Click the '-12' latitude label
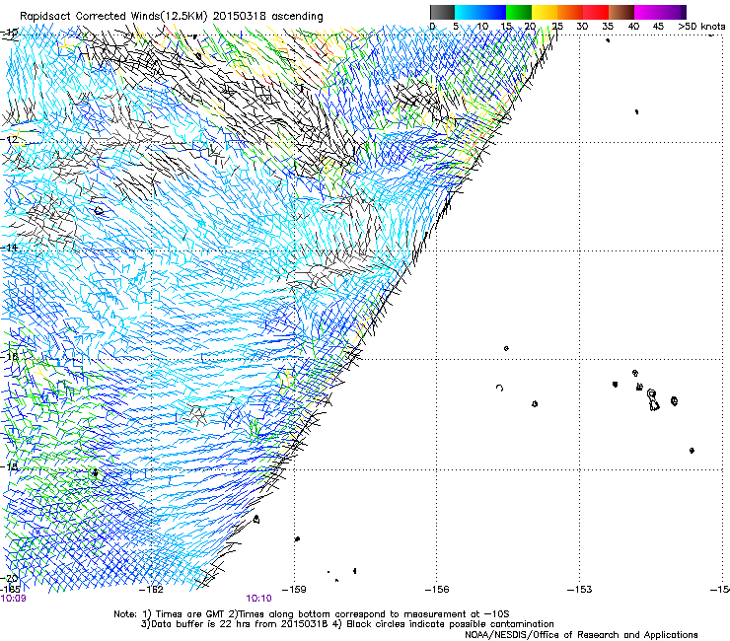The height and width of the screenshot is (641, 730). coord(9,139)
